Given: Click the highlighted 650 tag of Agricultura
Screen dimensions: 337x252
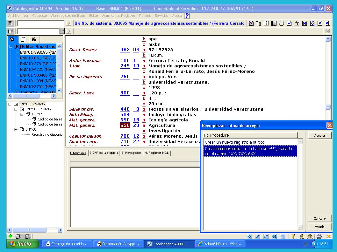Looking at the screenshot, I should click(125, 125).
